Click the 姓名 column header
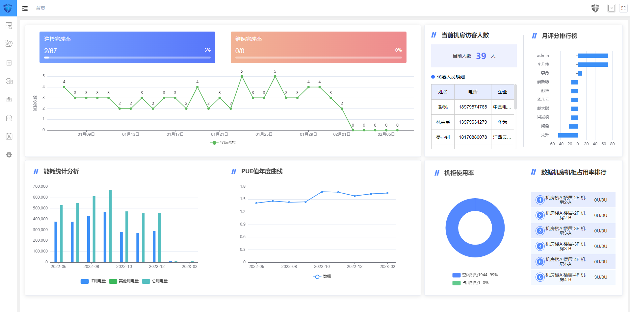This screenshot has height=312, width=630. tap(443, 92)
